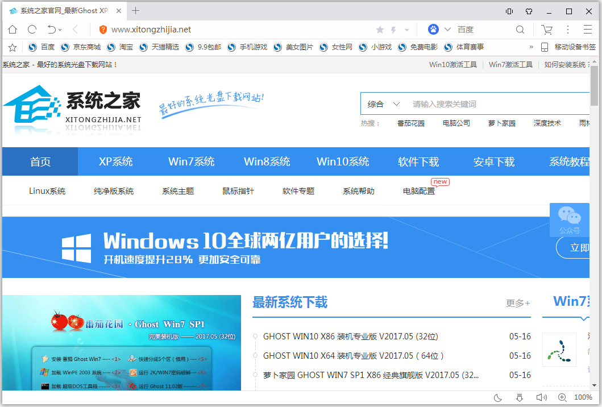The width and height of the screenshot is (602, 407).
Task: Reload the page with the refresh icon
Action: (x=32, y=30)
